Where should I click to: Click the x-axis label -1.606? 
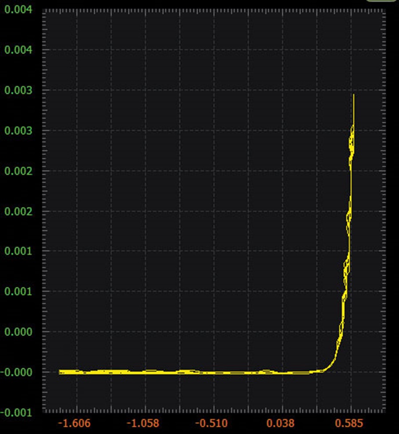coord(74,423)
